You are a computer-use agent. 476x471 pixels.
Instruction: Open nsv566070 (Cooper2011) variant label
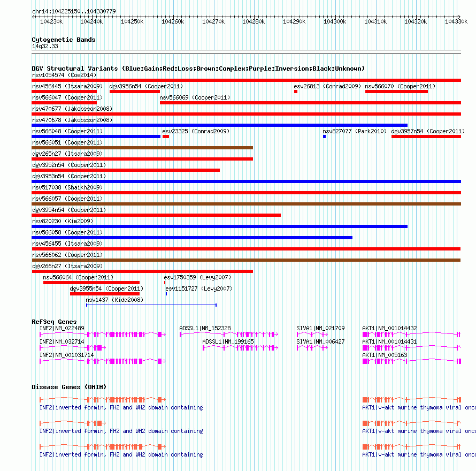[x=400, y=86]
